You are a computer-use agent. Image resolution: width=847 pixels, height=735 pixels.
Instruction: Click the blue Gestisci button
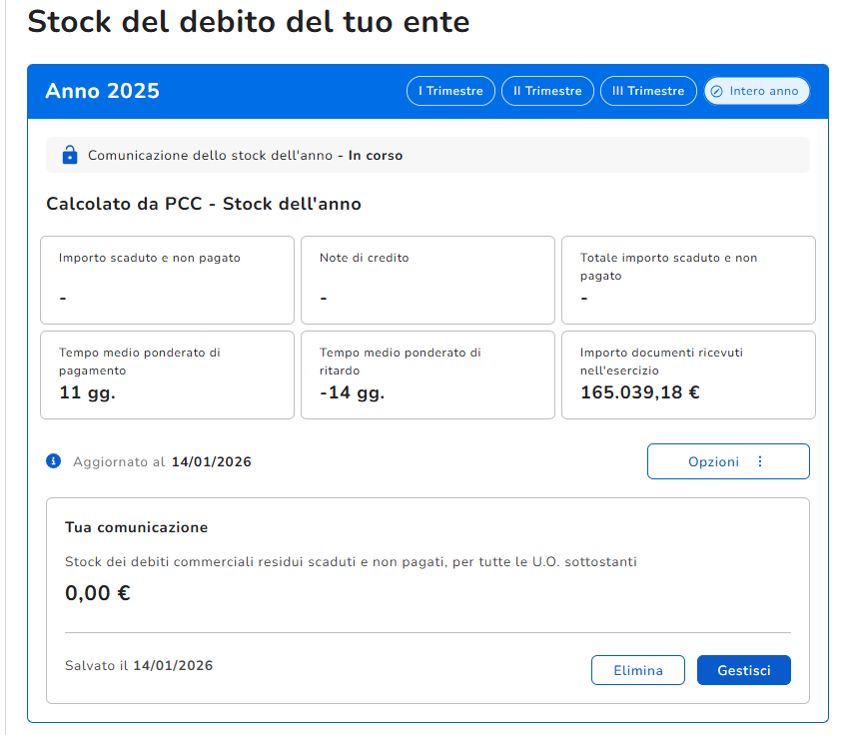pos(743,670)
